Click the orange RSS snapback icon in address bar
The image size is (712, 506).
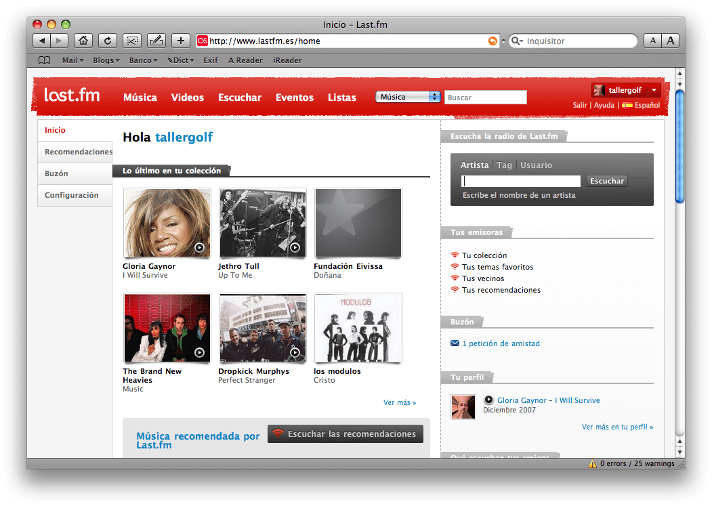(493, 41)
